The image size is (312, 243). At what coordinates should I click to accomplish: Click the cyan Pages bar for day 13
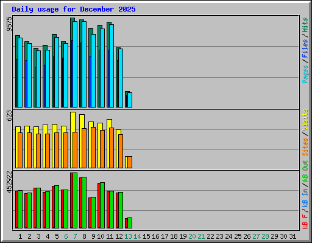click(x=130, y=100)
